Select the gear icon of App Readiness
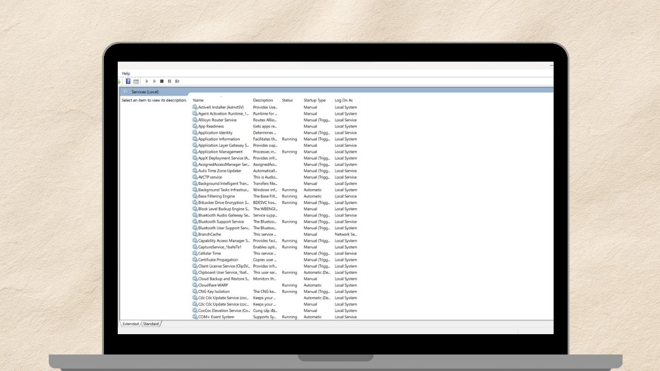Image resolution: width=660 pixels, height=371 pixels. [x=195, y=126]
